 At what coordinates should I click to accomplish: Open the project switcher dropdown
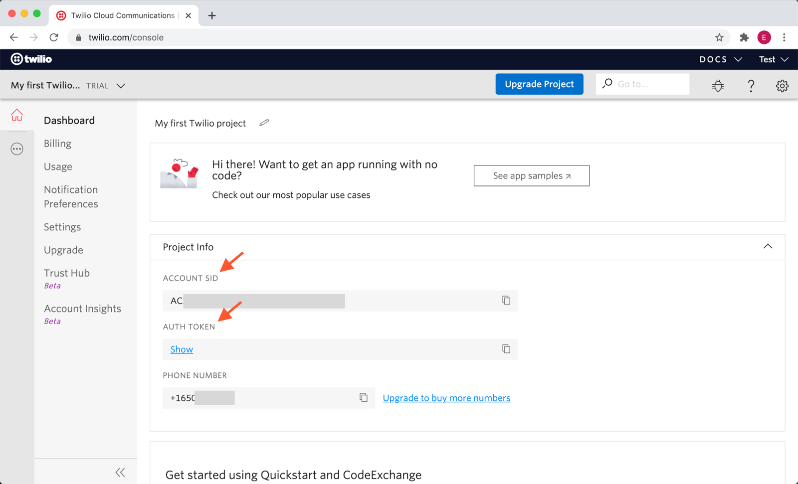121,86
